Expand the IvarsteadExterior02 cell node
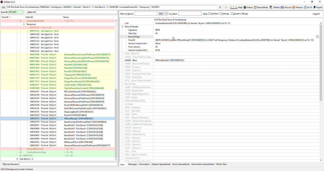This screenshot has width=324, height=171. [21, 149]
